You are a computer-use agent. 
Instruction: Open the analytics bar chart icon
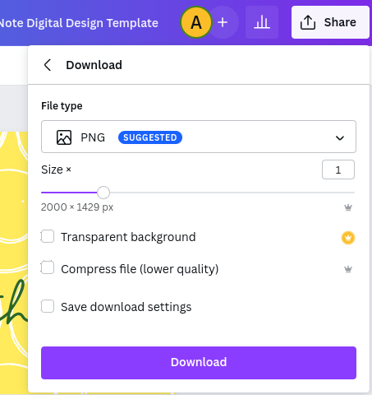(262, 22)
